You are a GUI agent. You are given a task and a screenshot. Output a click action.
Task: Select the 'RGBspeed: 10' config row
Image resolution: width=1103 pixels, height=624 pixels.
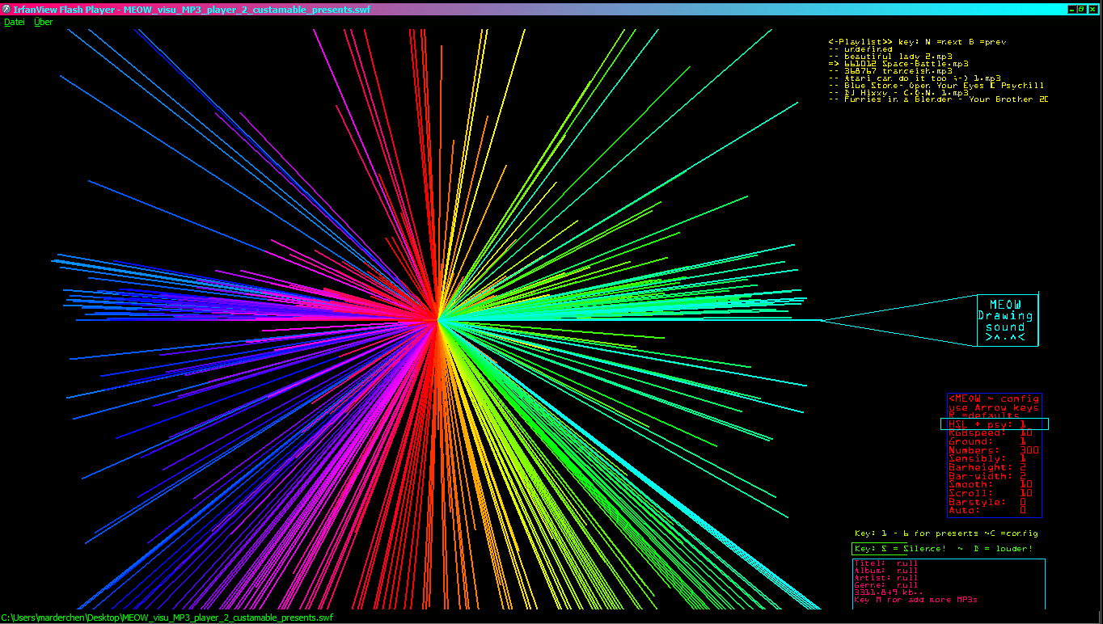[991, 433]
